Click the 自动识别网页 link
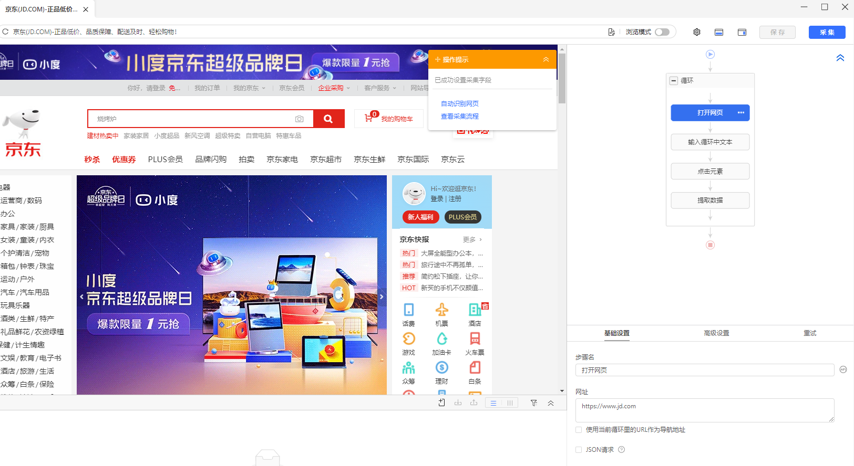The width and height of the screenshot is (854, 466). pos(460,104)
